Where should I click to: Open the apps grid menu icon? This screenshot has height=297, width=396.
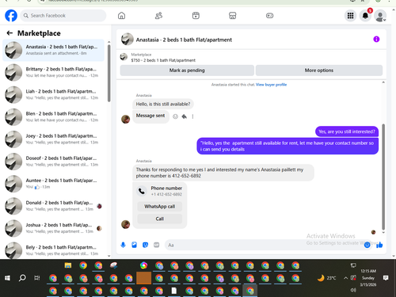tap(350, 16)
